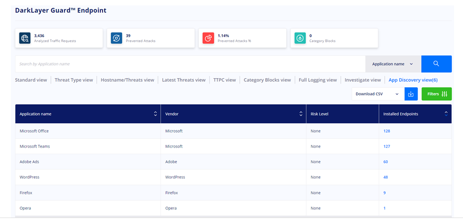
Task: Select the WordPress application name cell
Action: point(88,177)
